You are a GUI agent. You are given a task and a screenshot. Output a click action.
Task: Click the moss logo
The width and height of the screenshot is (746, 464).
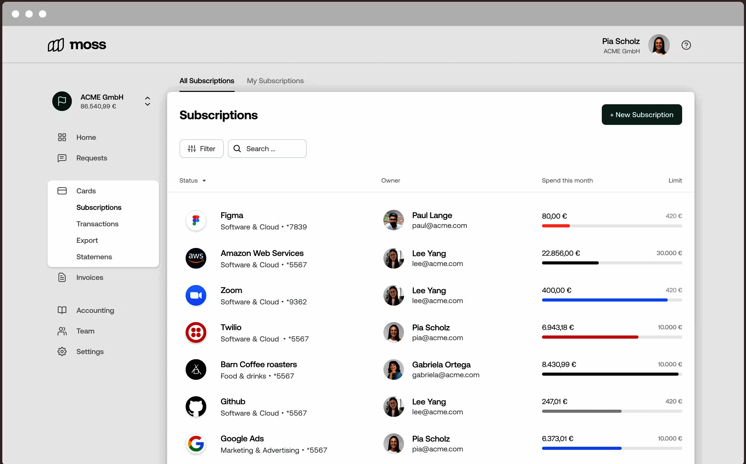[77, 45]
